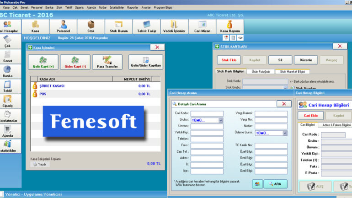Switch to the Stok Hareket Bilgisi tab
This screenshot has height=198, width=352.
pos(292,71)
